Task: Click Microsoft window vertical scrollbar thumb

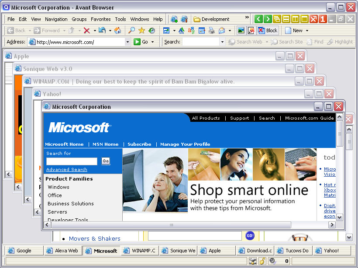Action: tap(340, 134)
